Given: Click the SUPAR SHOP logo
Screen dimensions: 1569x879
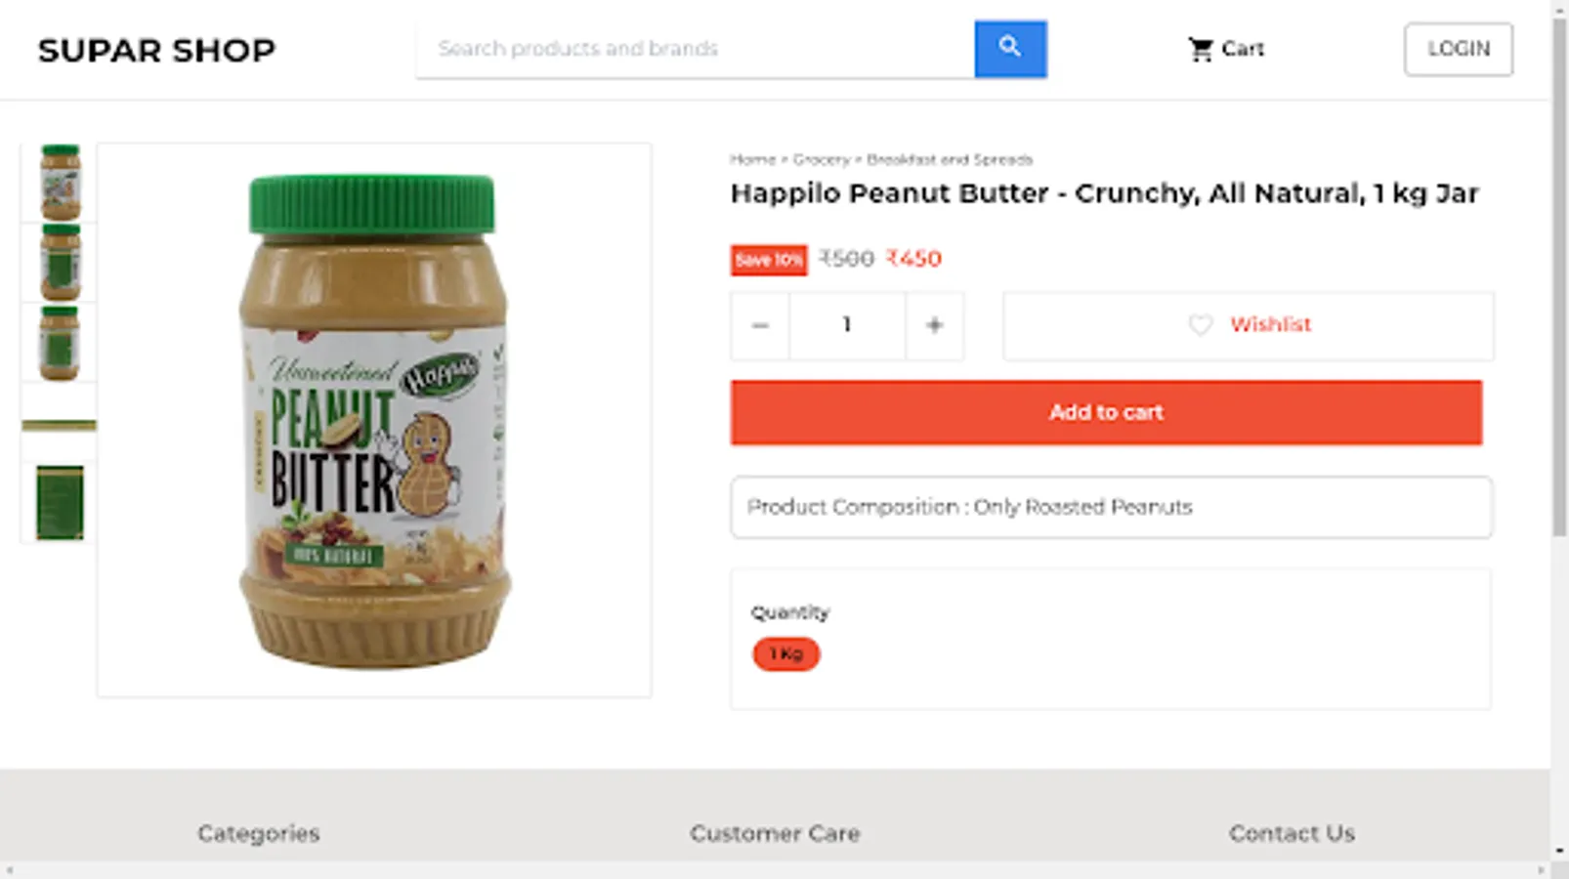Looking at the screenshot, I should point(157,50).
